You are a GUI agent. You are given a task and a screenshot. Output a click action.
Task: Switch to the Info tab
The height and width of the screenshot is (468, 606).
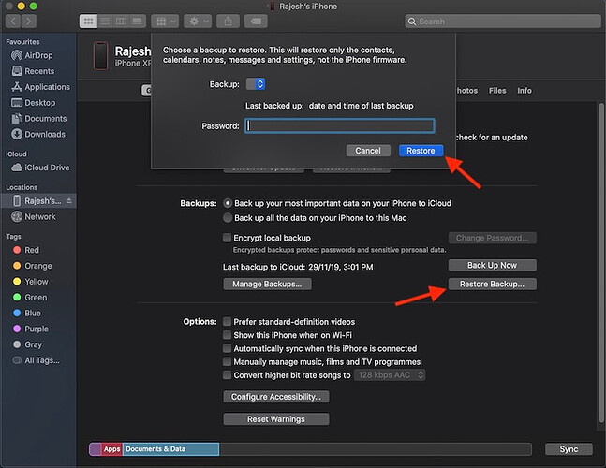(525, 91)
